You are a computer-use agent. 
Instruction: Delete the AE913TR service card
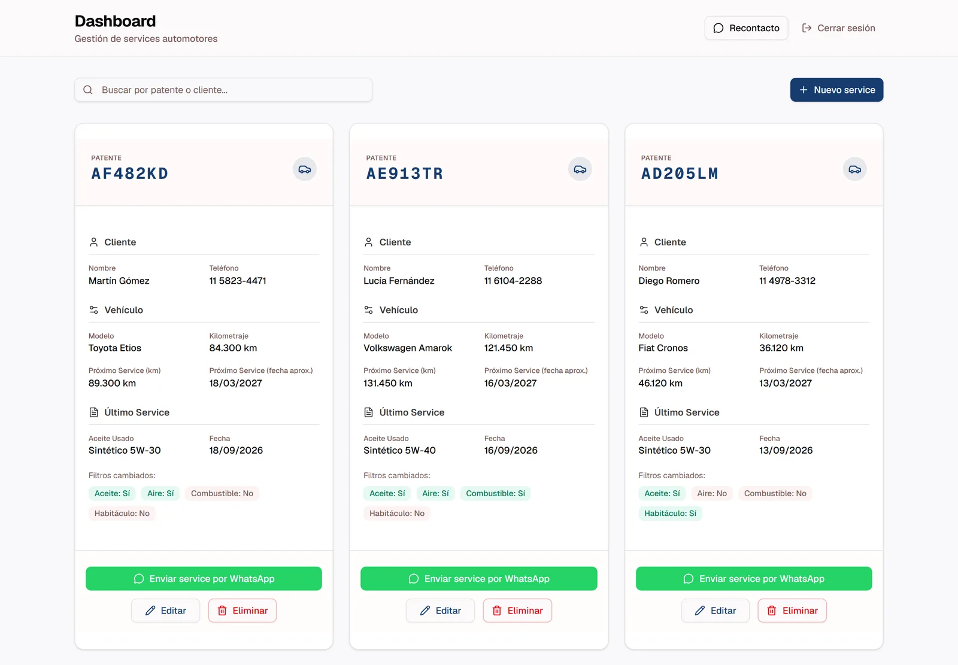[517, 611]
